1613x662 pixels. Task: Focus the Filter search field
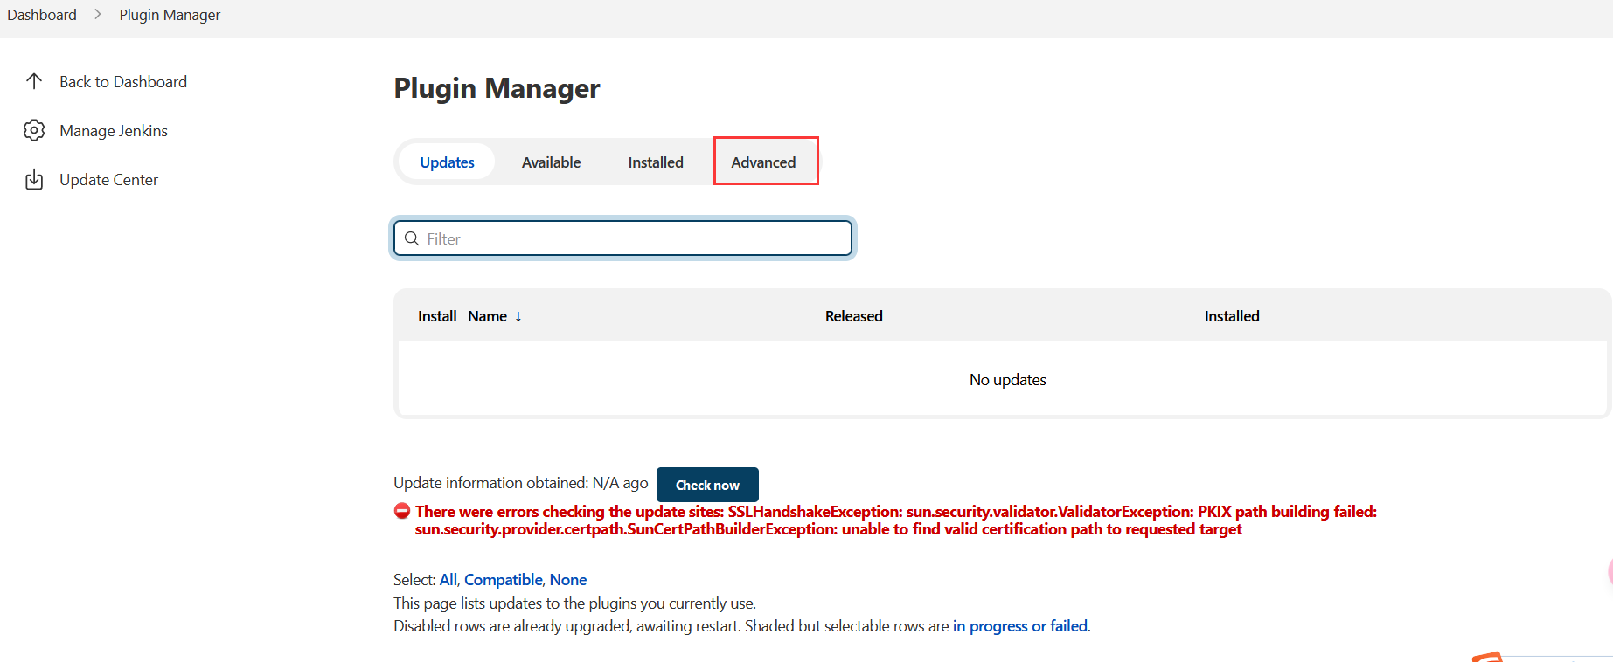[x=622, y=238]
